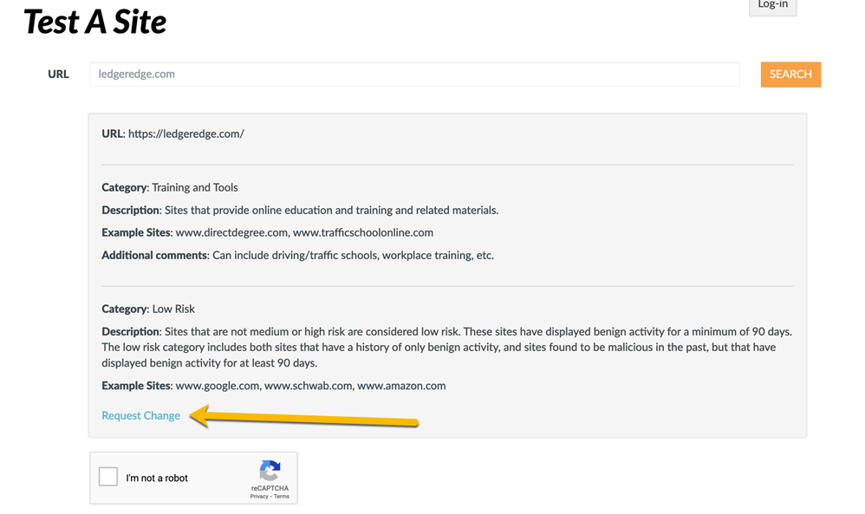Focus the URL input field

click(x=414, y=75)
